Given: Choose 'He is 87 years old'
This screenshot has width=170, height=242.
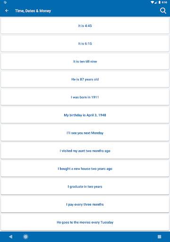Looking at the screenshot, I should (85, 79).
